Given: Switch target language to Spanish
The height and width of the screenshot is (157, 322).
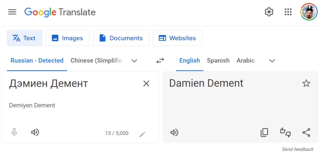Looking at the screenshot, I should click(218, 60).
